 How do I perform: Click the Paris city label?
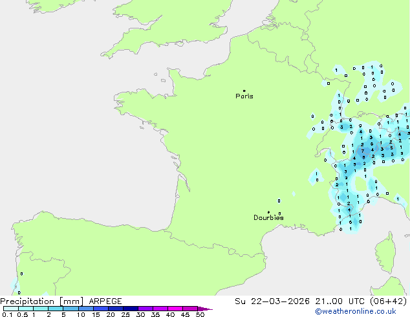coord(244,96)
